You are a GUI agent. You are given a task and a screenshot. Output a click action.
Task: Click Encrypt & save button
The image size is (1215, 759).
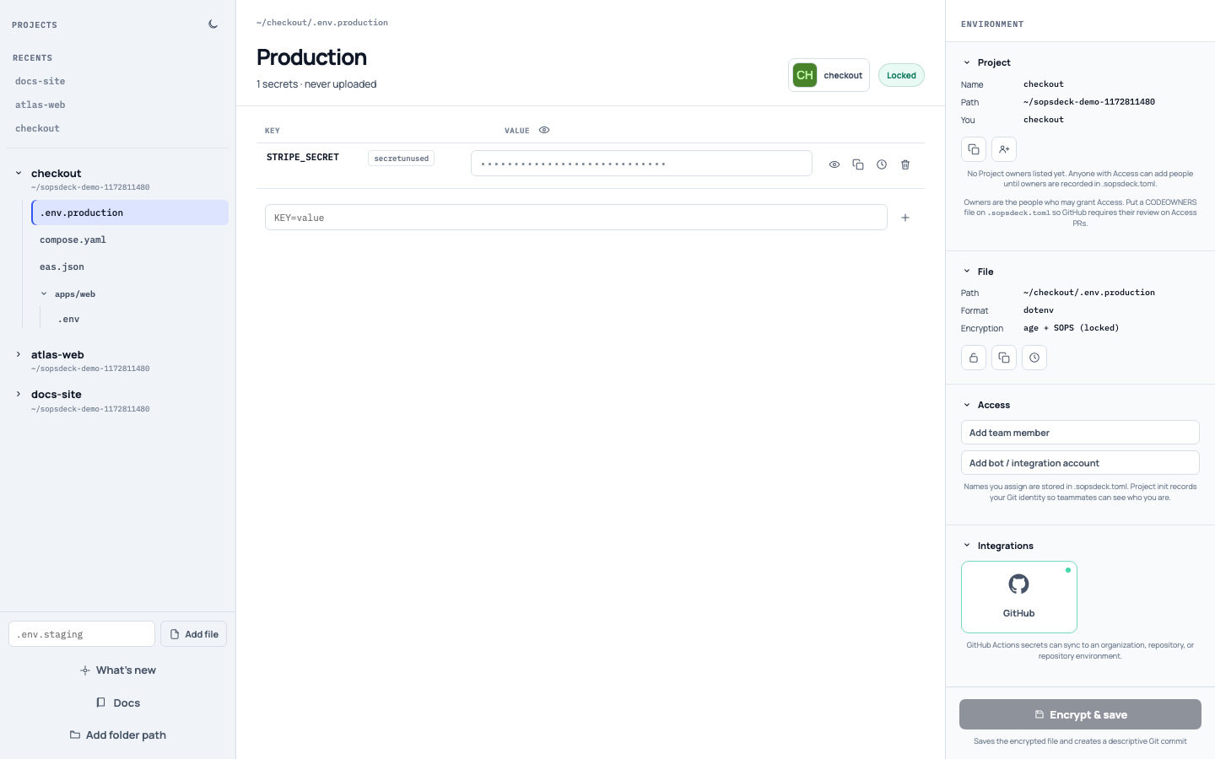1080,714
